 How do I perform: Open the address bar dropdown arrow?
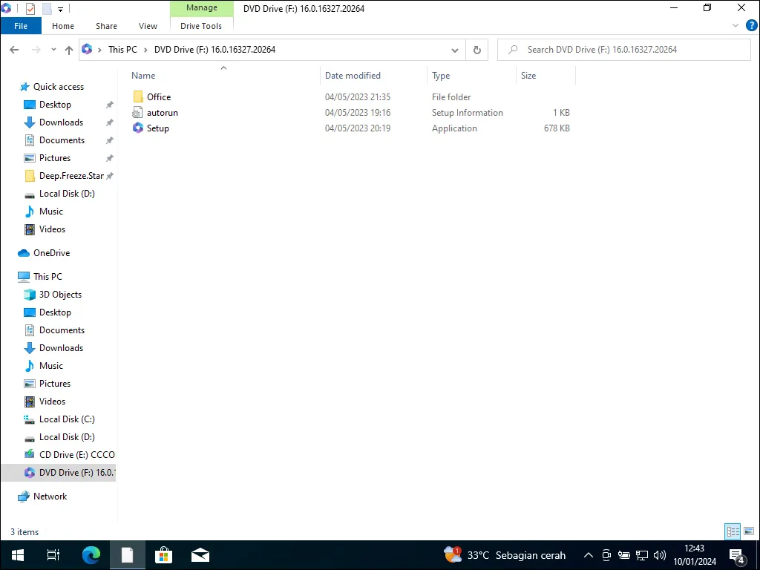(x=455, y=50)
